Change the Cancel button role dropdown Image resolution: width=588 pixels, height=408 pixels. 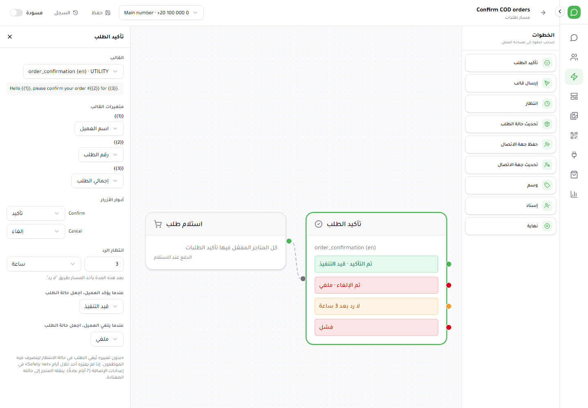click(36, 231)
